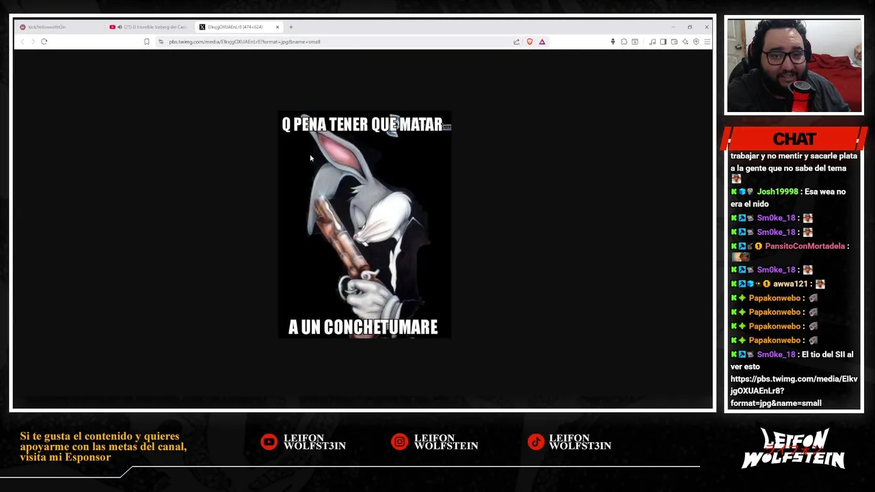875x492 pixels.
Task: Click the pinned pushpin extension icon
Action: (612, 42)
